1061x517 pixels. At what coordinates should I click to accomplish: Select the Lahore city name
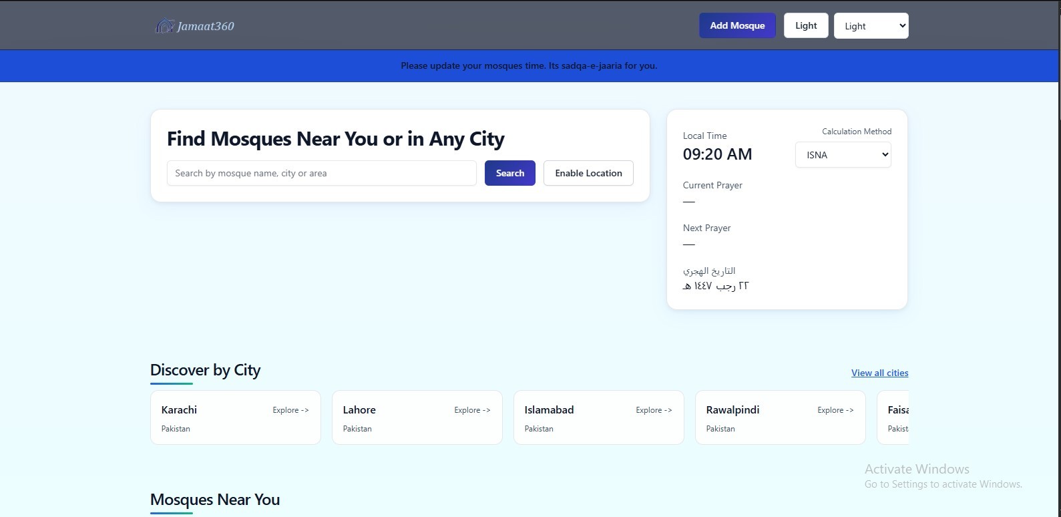[x=359, y=409]
